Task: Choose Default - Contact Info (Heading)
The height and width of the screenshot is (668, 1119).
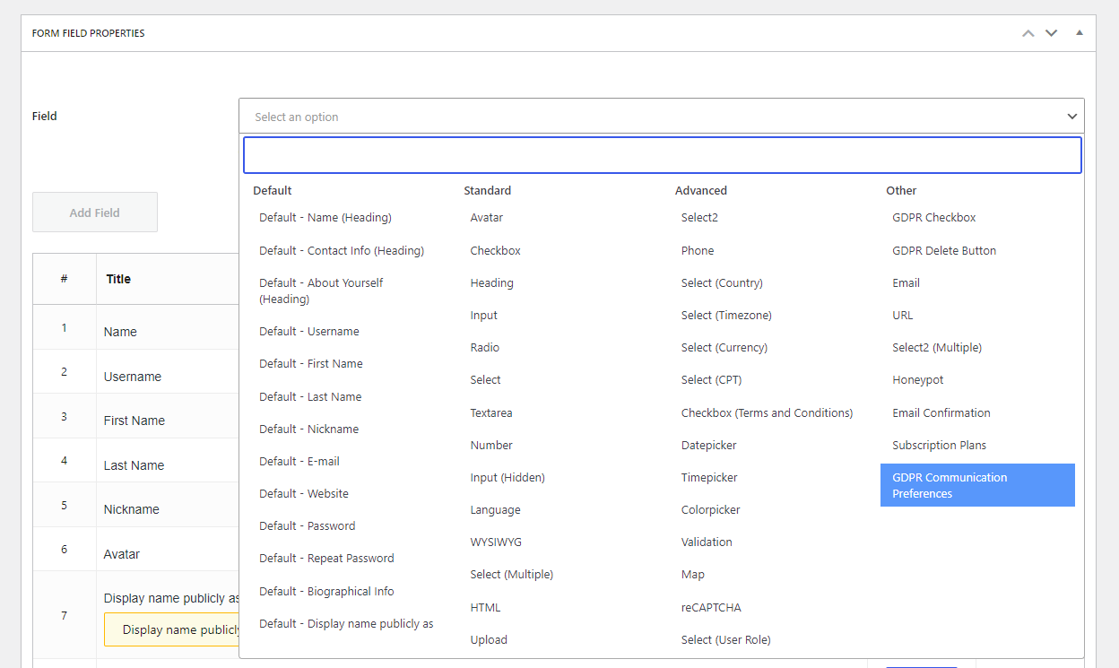Action: pos(342,251)
